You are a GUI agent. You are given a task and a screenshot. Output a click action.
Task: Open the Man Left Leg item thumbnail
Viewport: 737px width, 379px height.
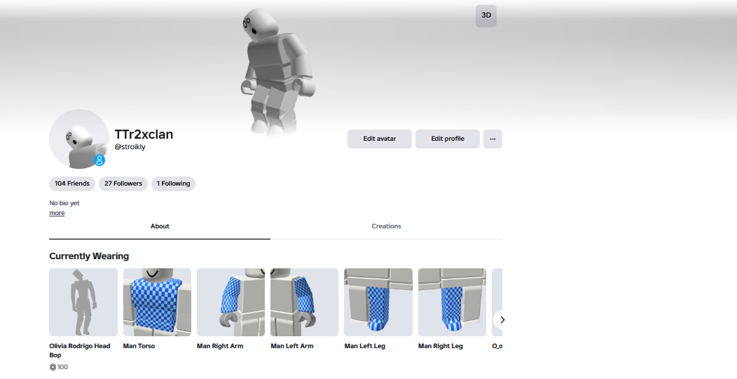click(x=378, y=303)
